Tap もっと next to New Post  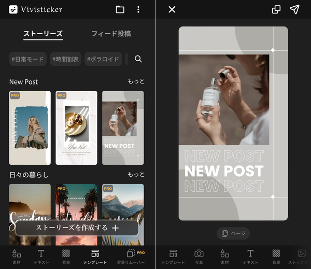tap(136, 81)
